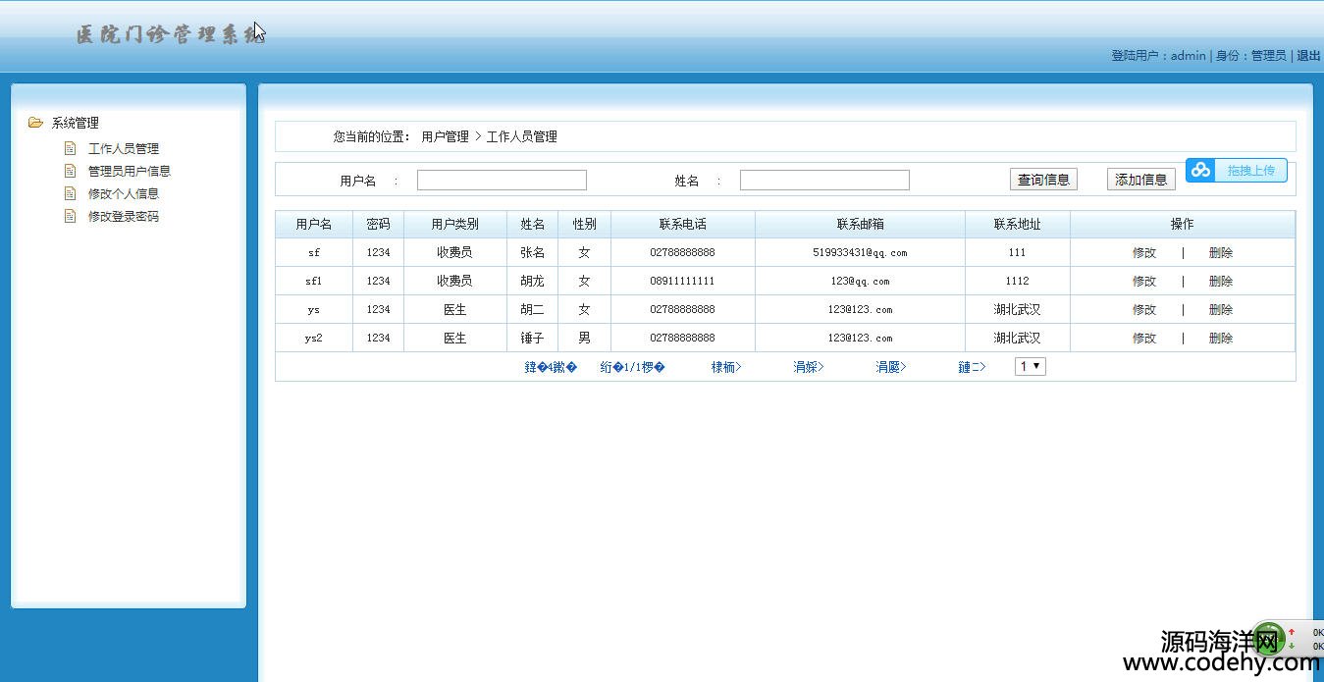Open 工作人员管理 in the sidebar

[x=124, y=148]
